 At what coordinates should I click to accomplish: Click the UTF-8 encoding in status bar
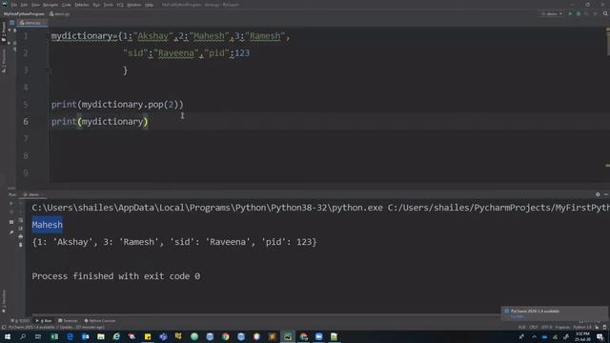point(546,328)
